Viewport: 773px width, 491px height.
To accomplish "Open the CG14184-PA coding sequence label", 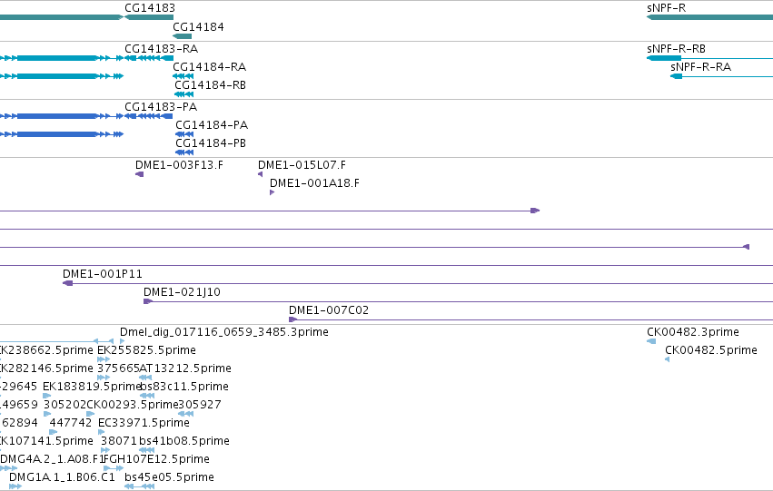I will [x=212, y=125].
